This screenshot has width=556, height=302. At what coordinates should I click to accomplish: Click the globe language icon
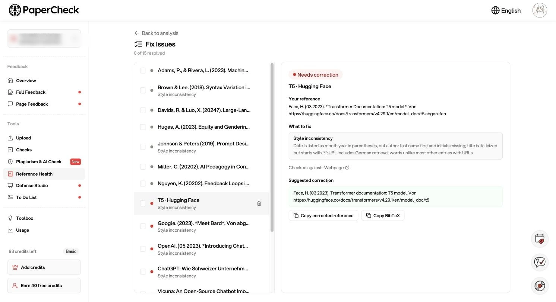(495, 10)
